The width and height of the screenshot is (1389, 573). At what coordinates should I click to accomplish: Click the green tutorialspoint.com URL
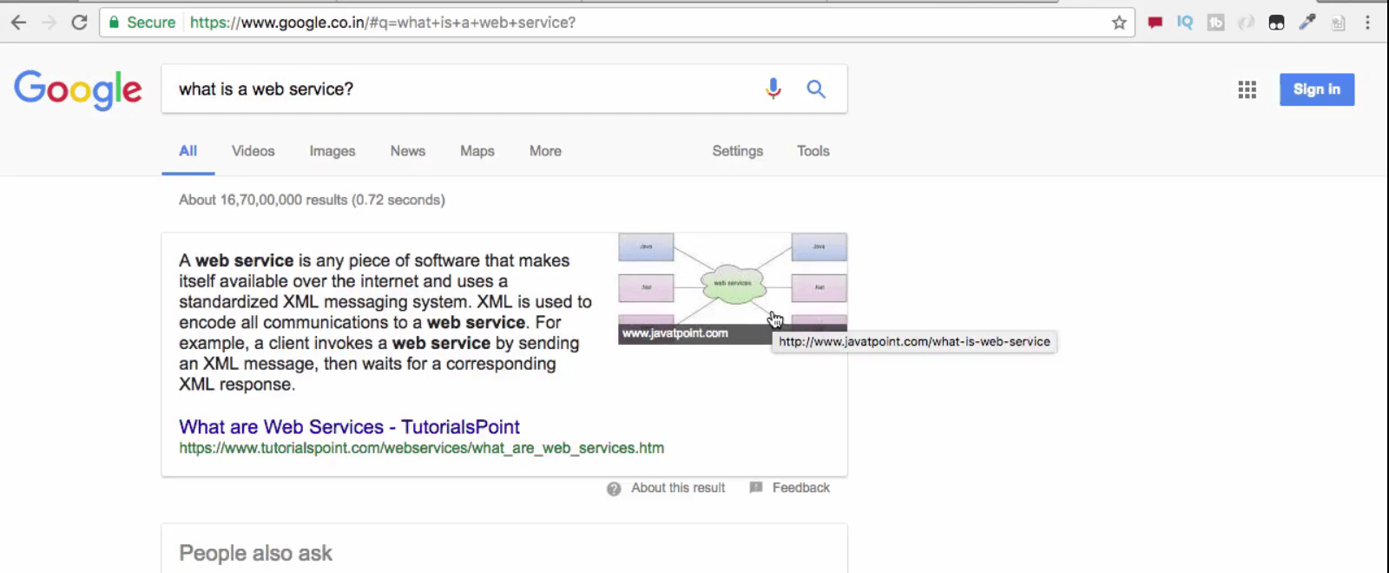tap(421, 448)
